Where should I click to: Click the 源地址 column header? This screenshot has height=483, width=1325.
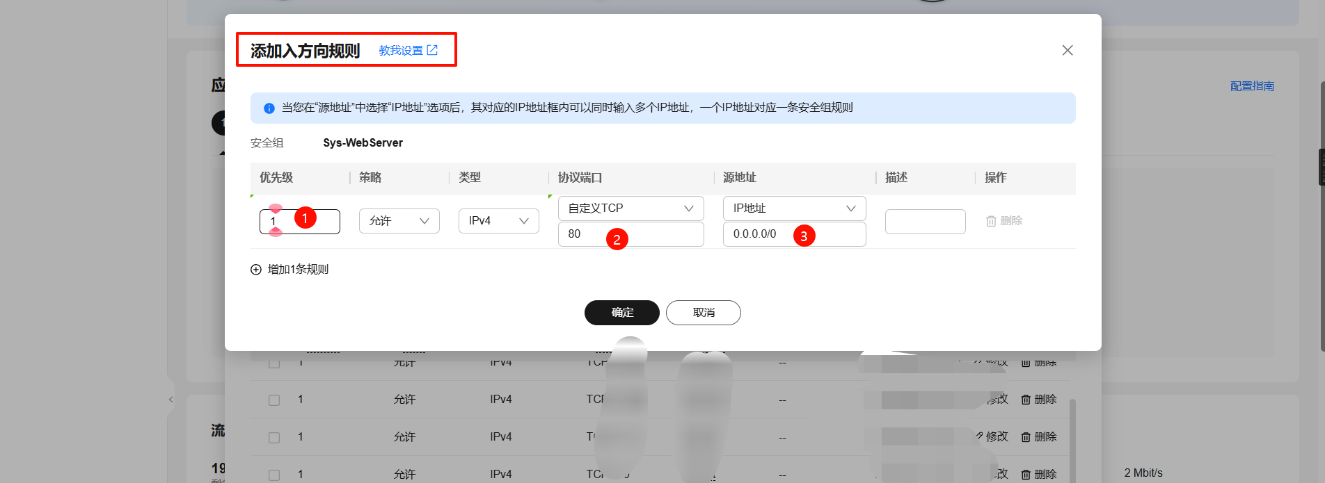740,178
